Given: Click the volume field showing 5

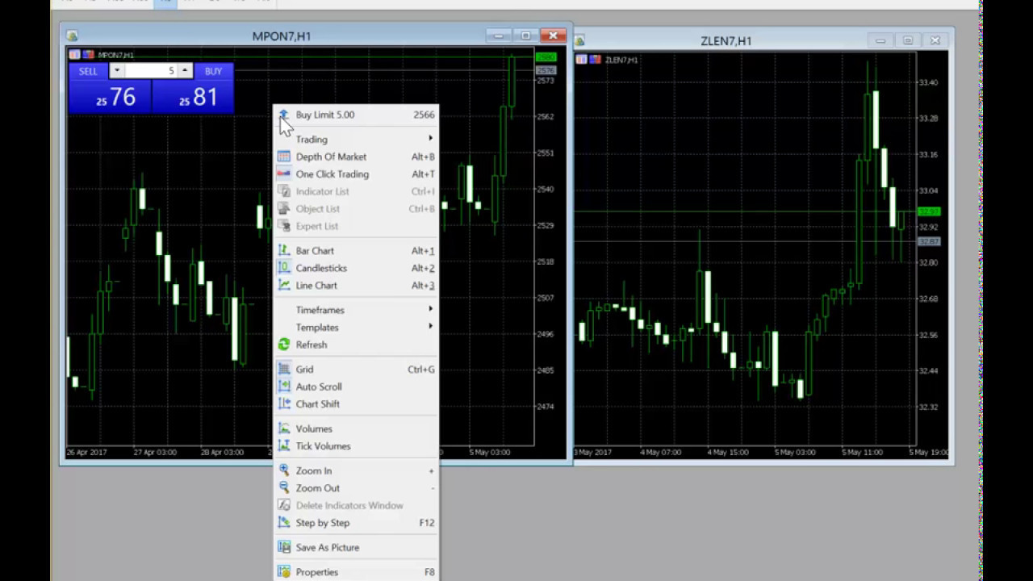Looking at the screenshot, I should tap(151, 71).
